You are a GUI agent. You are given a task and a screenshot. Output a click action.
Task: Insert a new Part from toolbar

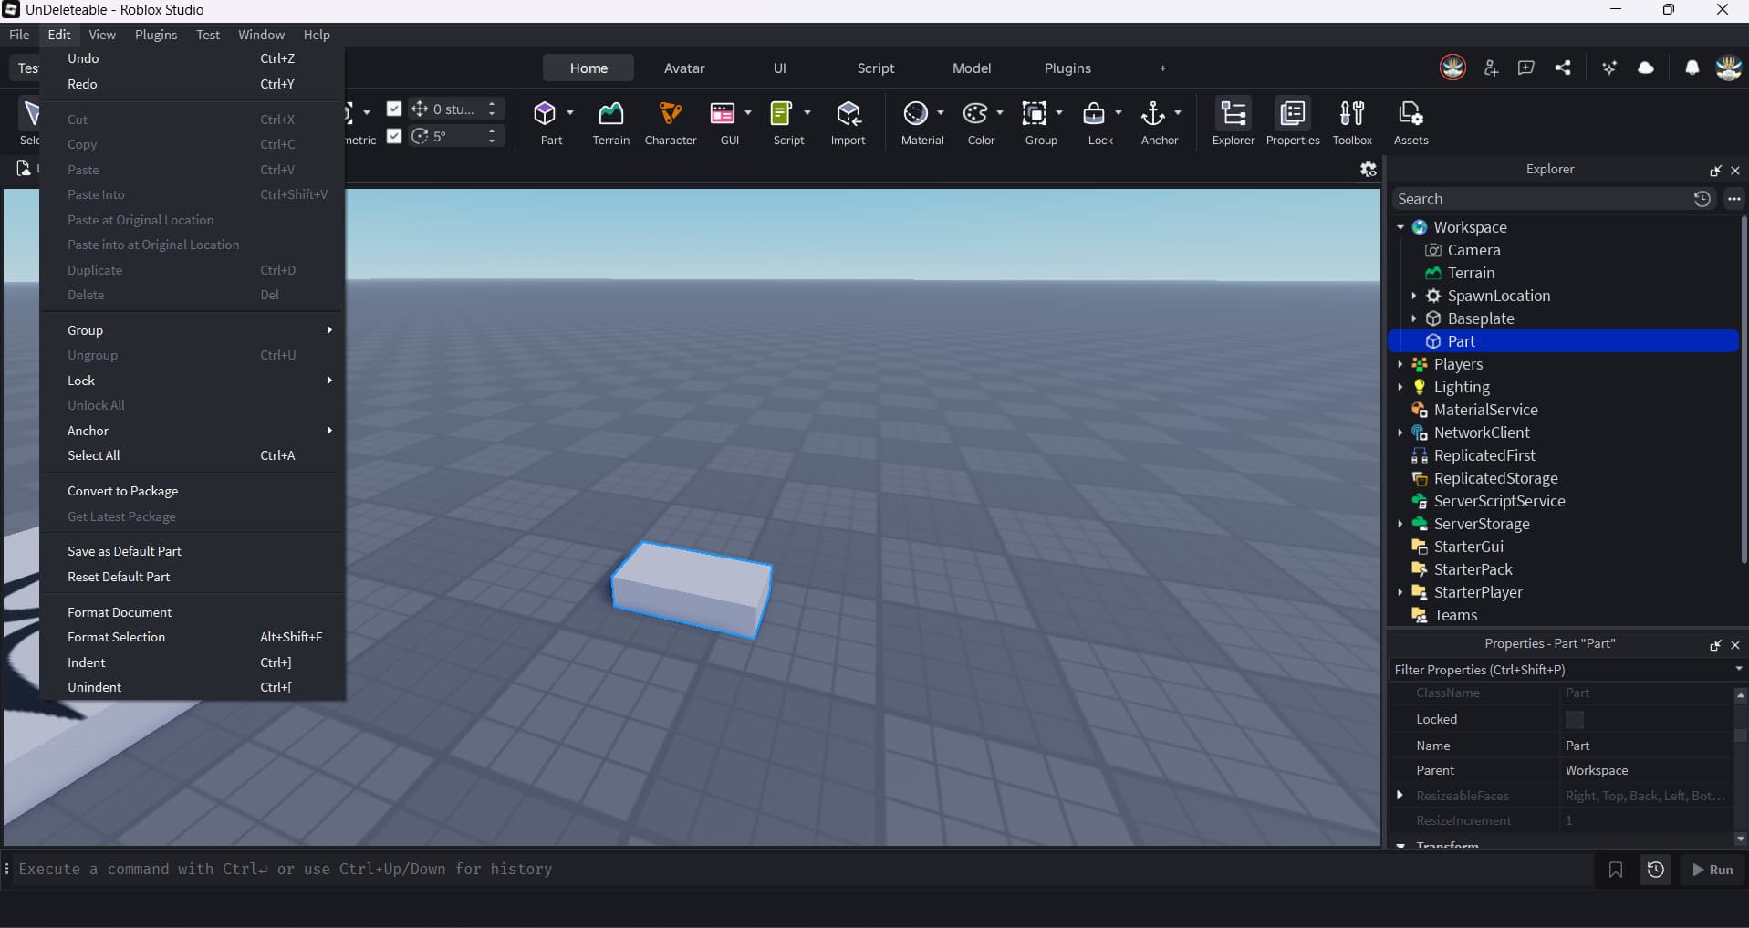(x=546, y=114)
